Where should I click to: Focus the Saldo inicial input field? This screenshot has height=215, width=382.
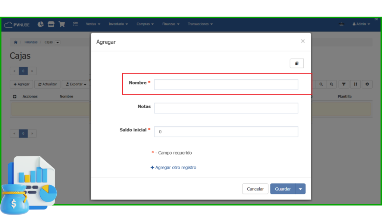point(226,132)
